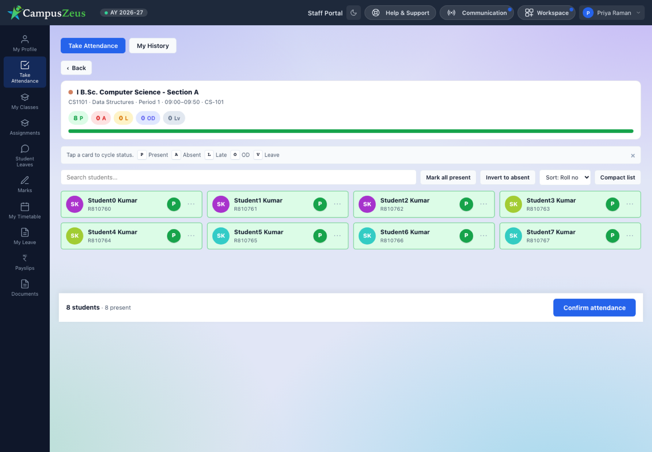
Task: Dismiss the status legend hint bar
Action: (633, 155)
